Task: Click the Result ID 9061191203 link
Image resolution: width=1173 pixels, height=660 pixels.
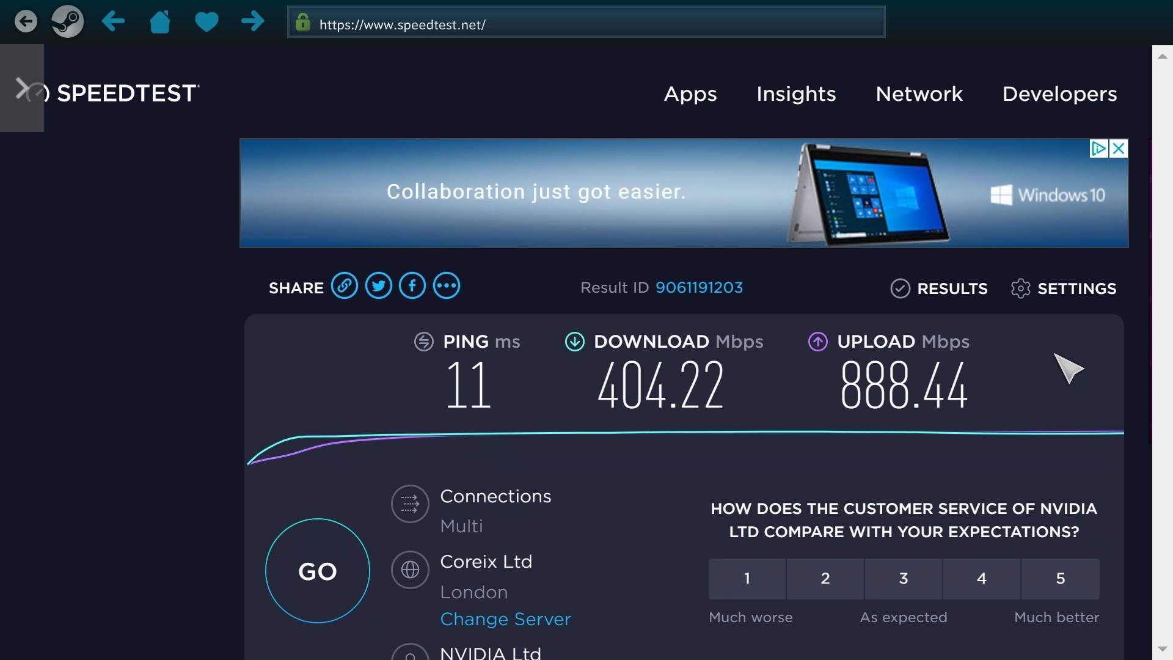Action: [698, 288]
